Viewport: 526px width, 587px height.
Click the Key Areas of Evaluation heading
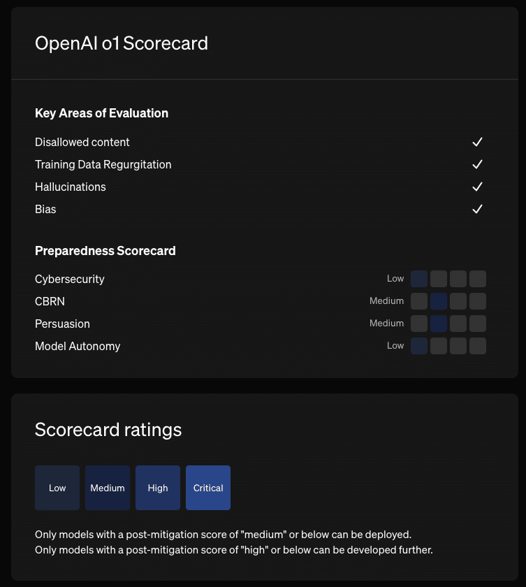pos(101,113)
